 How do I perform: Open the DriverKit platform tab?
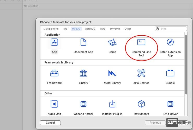point(115,29)
